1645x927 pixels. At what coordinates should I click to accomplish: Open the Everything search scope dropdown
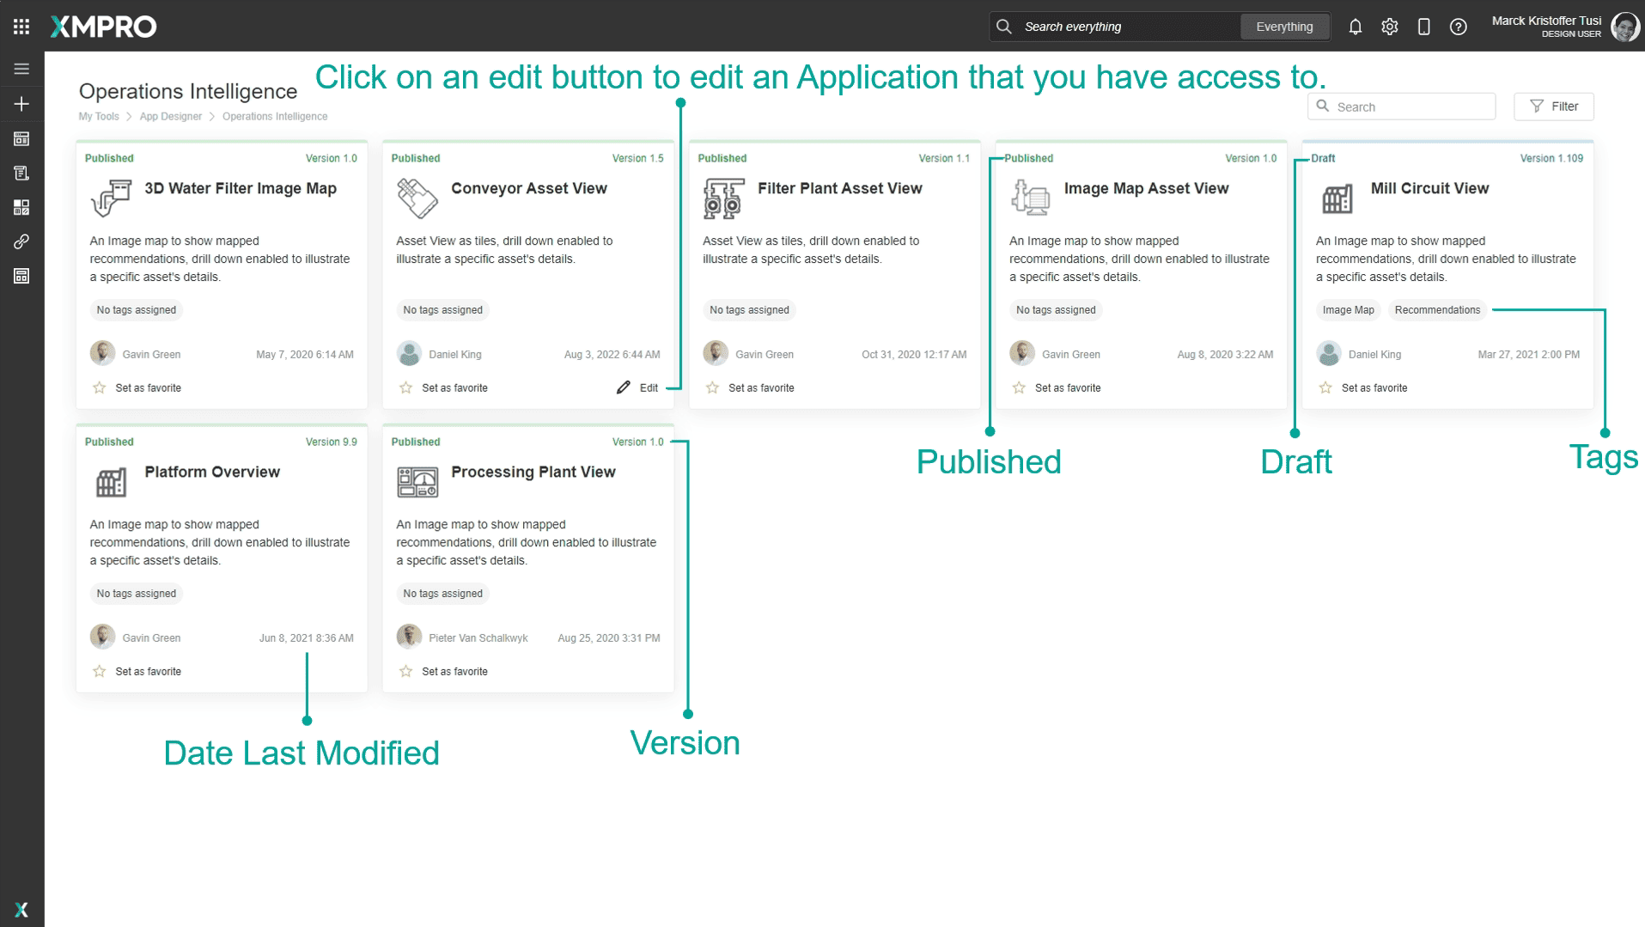(1284, 26)
